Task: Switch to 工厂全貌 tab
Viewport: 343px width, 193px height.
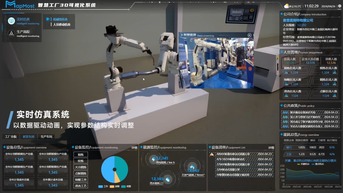Action: click(x=11, y=136)
